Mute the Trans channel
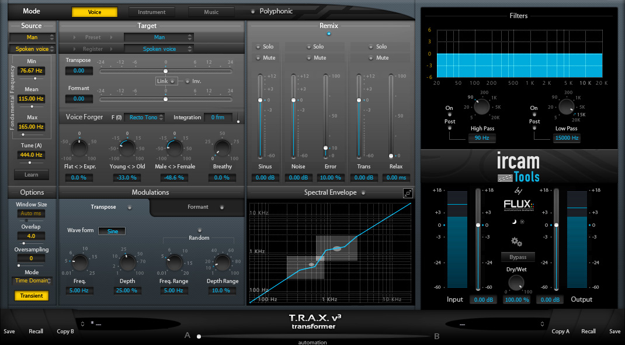625x345 pixels. (x=371, y=58)
